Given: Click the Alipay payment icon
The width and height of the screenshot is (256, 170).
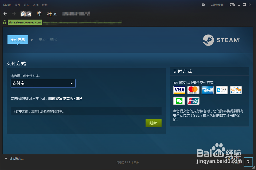Looking at the screenshot, I should pos(222,90).
